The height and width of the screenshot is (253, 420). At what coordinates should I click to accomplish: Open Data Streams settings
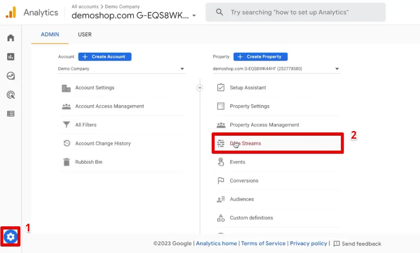(x=245, y=144)
